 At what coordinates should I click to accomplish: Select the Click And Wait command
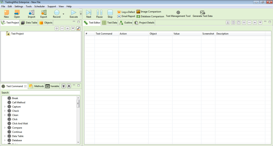[x=18, y=123]
